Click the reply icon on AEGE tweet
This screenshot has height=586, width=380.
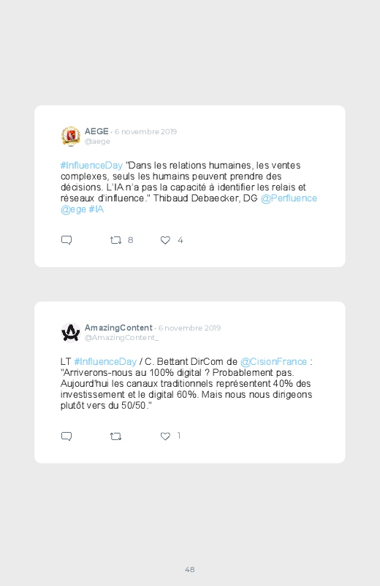66,240
